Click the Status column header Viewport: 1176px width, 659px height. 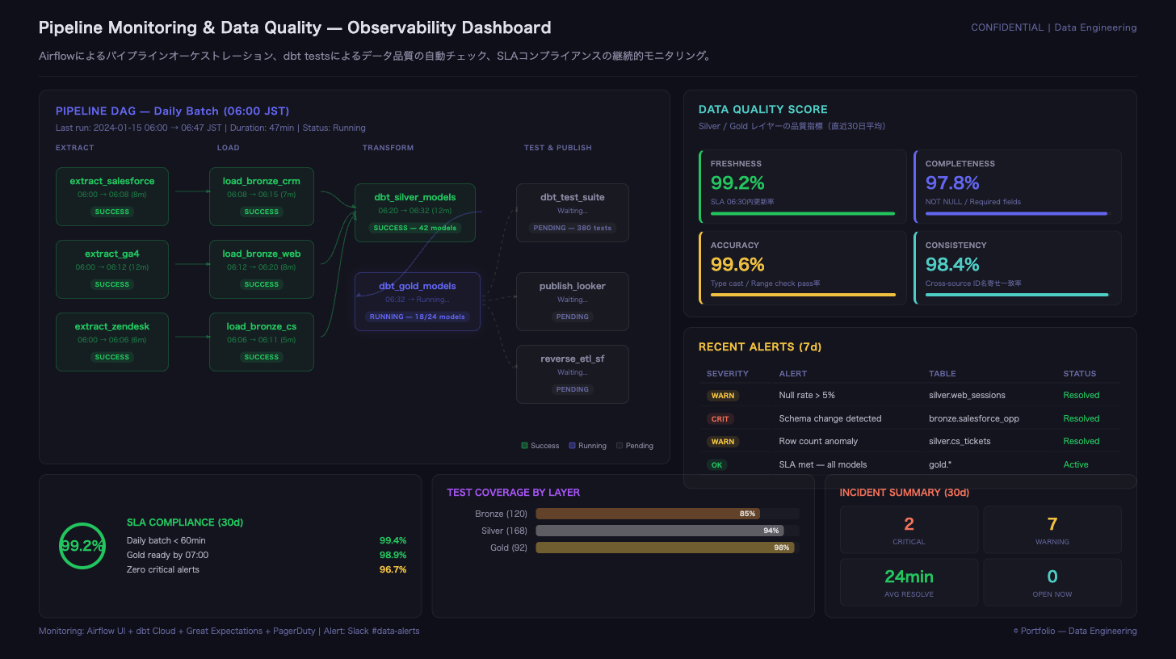(x=1079, y=374)
